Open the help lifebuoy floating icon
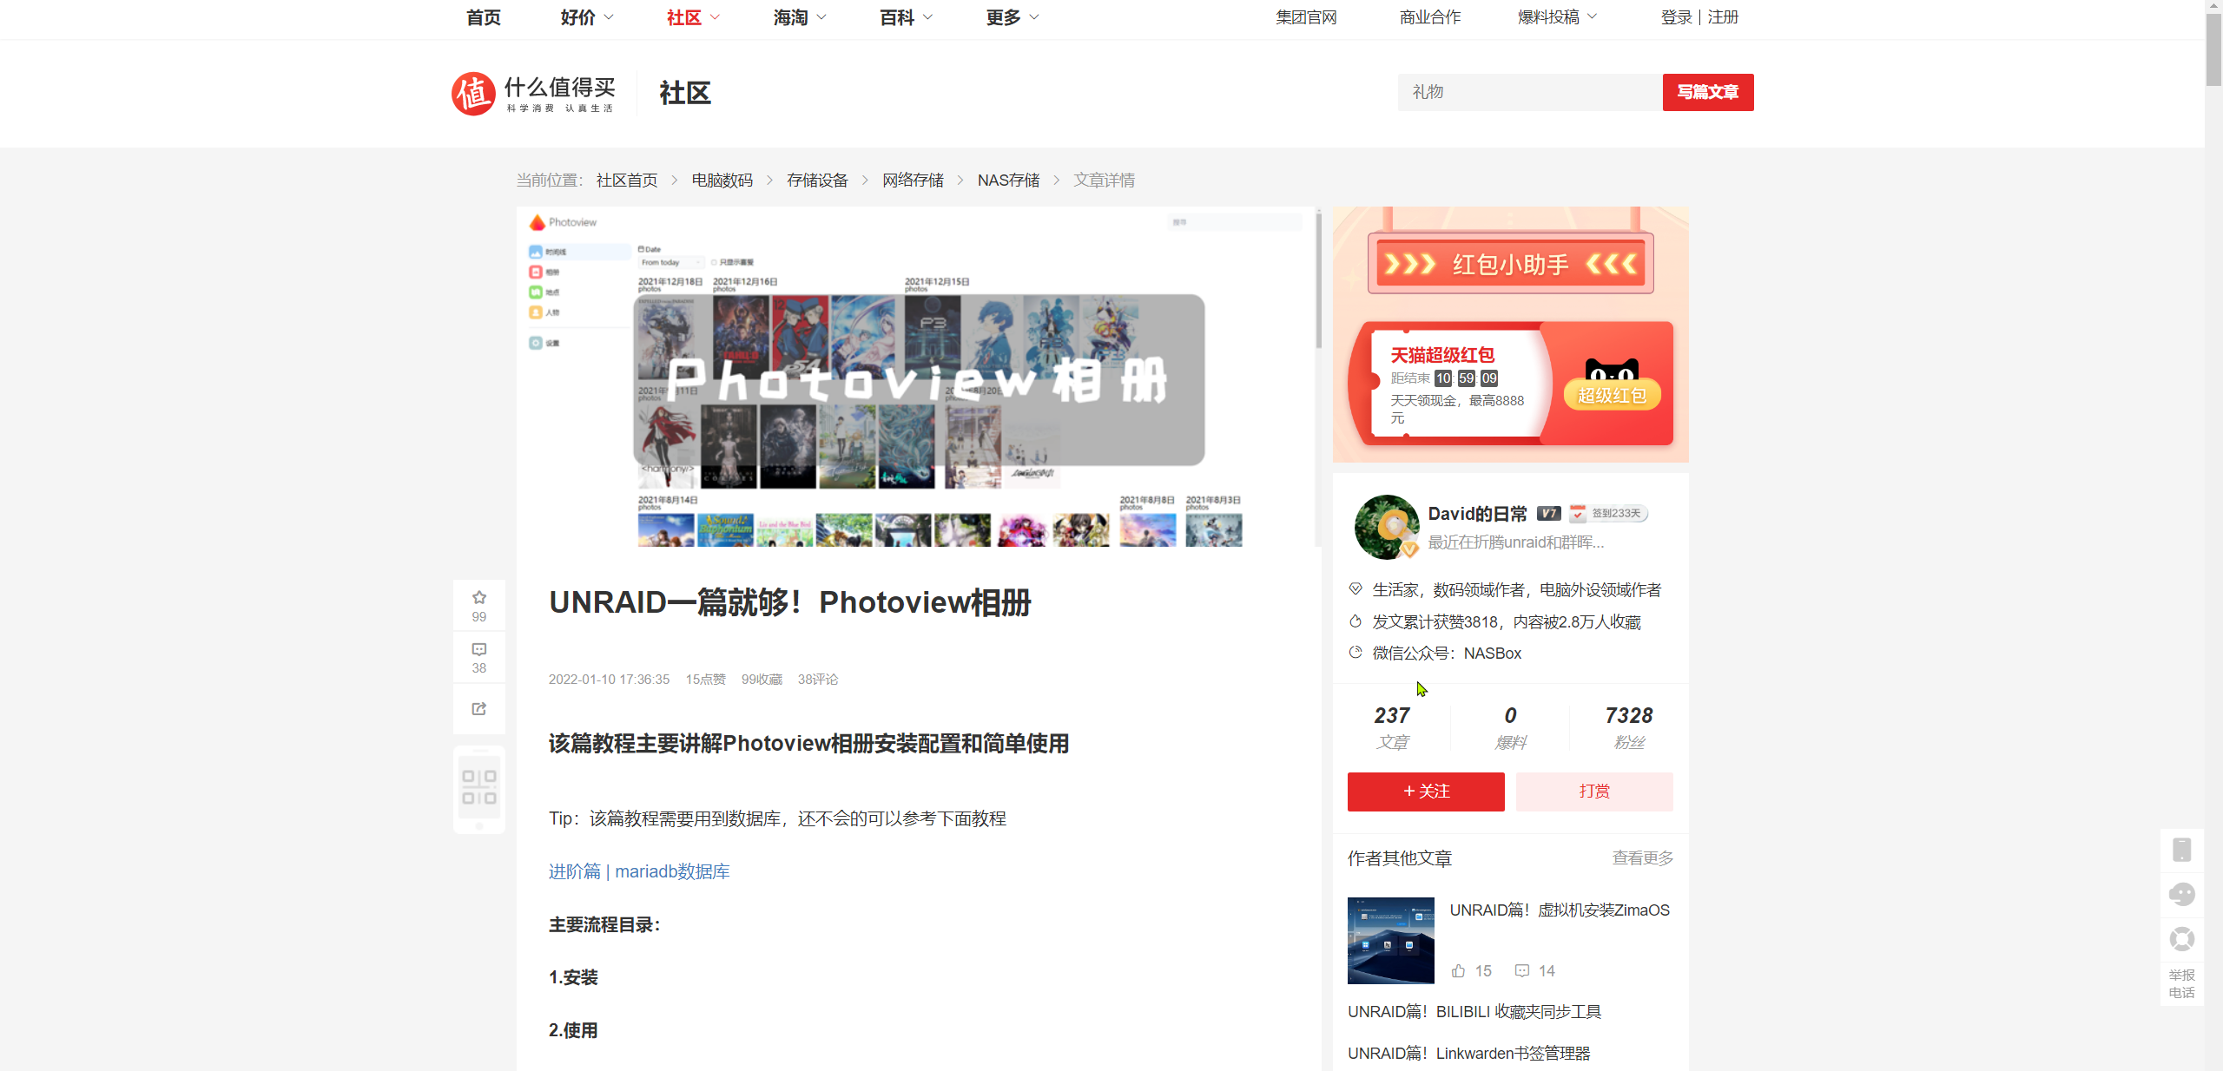 [2182, 939]
